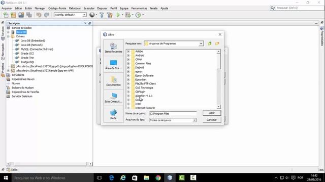Image resolution: width=325 pixels, height=182 pixels.
Task: Expand the Common Files folder node
Action: pos(128,63)
